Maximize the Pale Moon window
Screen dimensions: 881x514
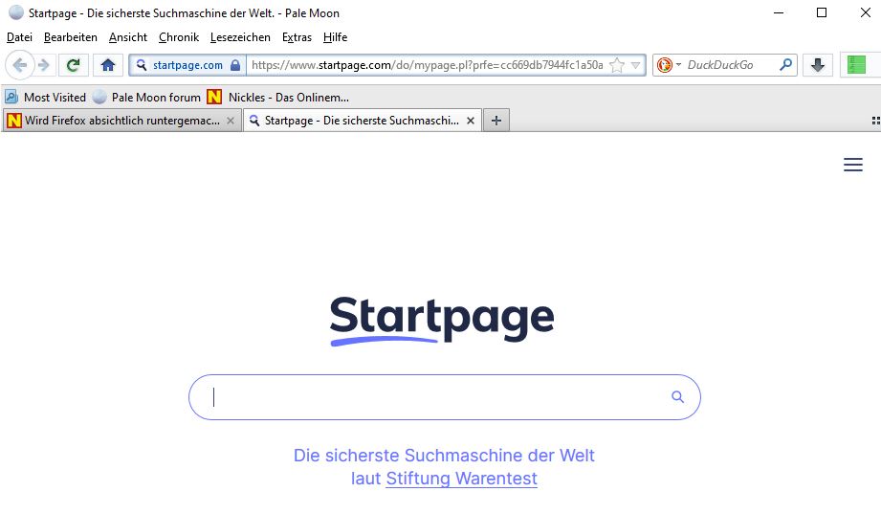coord(822,12)
